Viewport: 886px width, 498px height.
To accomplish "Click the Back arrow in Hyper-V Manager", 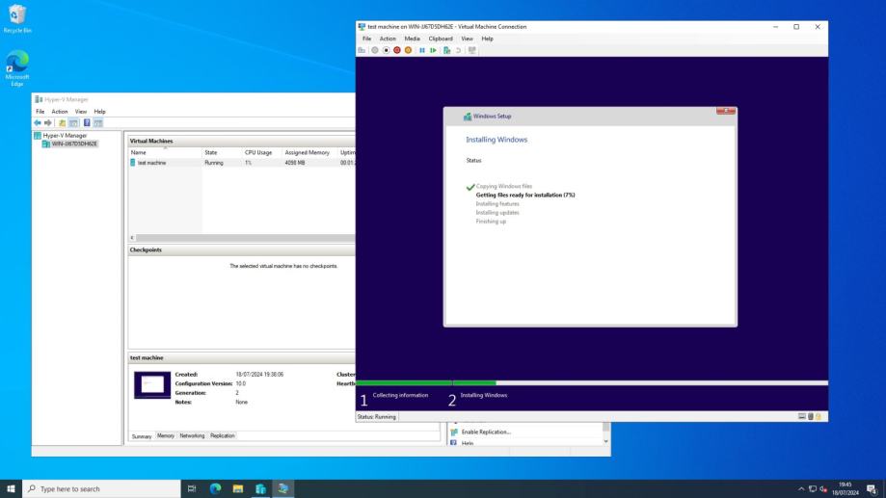I will (40, 122).
